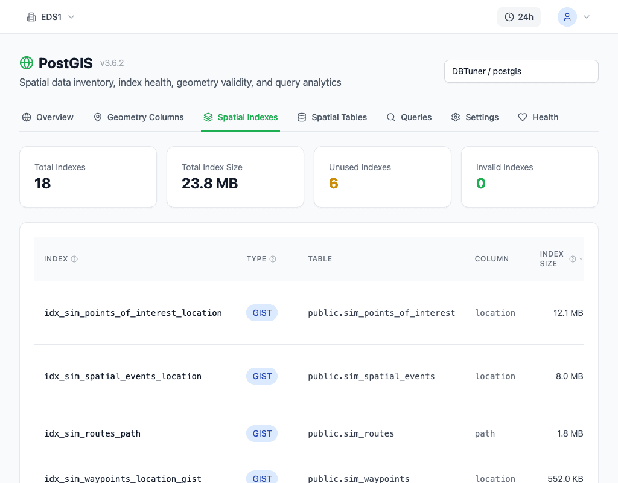Click the user profile avatar icon
This screenshot has width=618, height=483.
567,17
